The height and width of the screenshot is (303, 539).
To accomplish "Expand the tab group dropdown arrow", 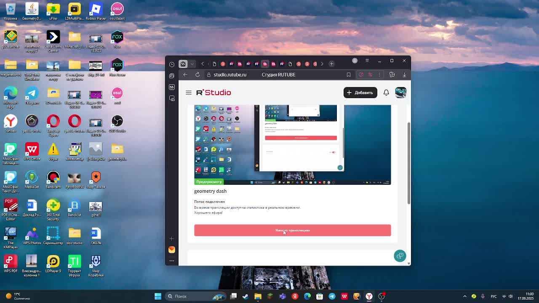I will (x=192, y=64).
